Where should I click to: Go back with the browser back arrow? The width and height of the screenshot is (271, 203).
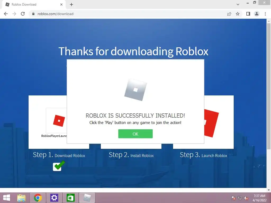[x=6, y=14]
